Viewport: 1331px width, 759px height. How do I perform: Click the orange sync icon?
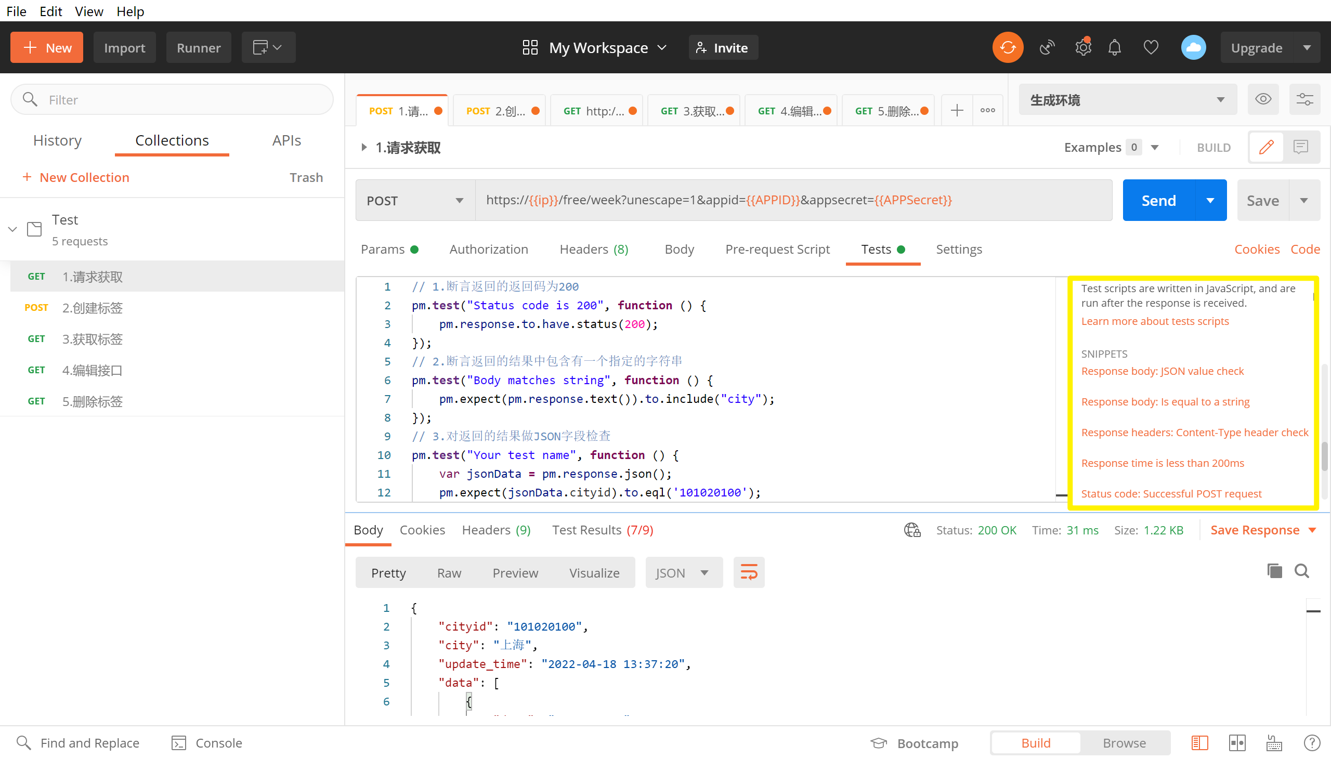tap(1007, 47)
